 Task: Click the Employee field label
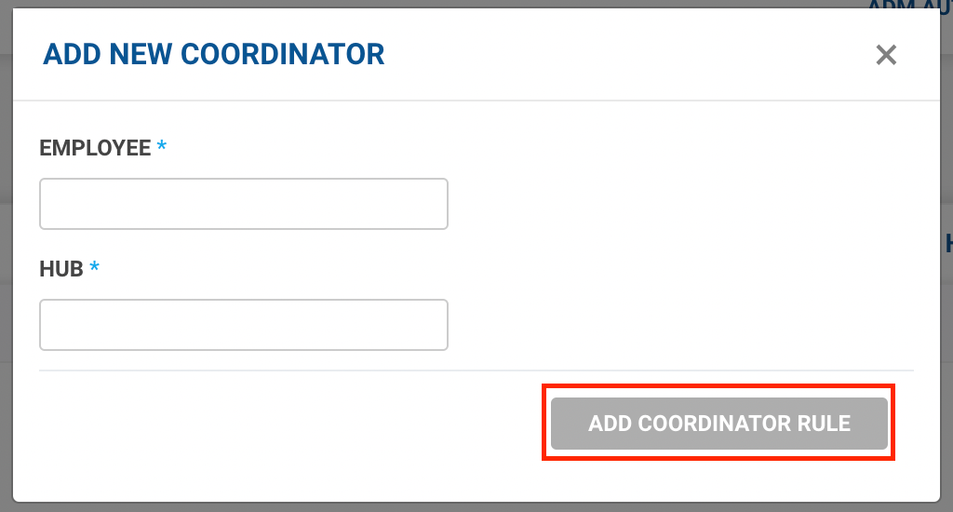pos(95,148)
